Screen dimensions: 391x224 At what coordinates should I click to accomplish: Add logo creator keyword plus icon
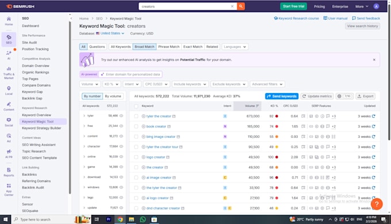point(143,157)
